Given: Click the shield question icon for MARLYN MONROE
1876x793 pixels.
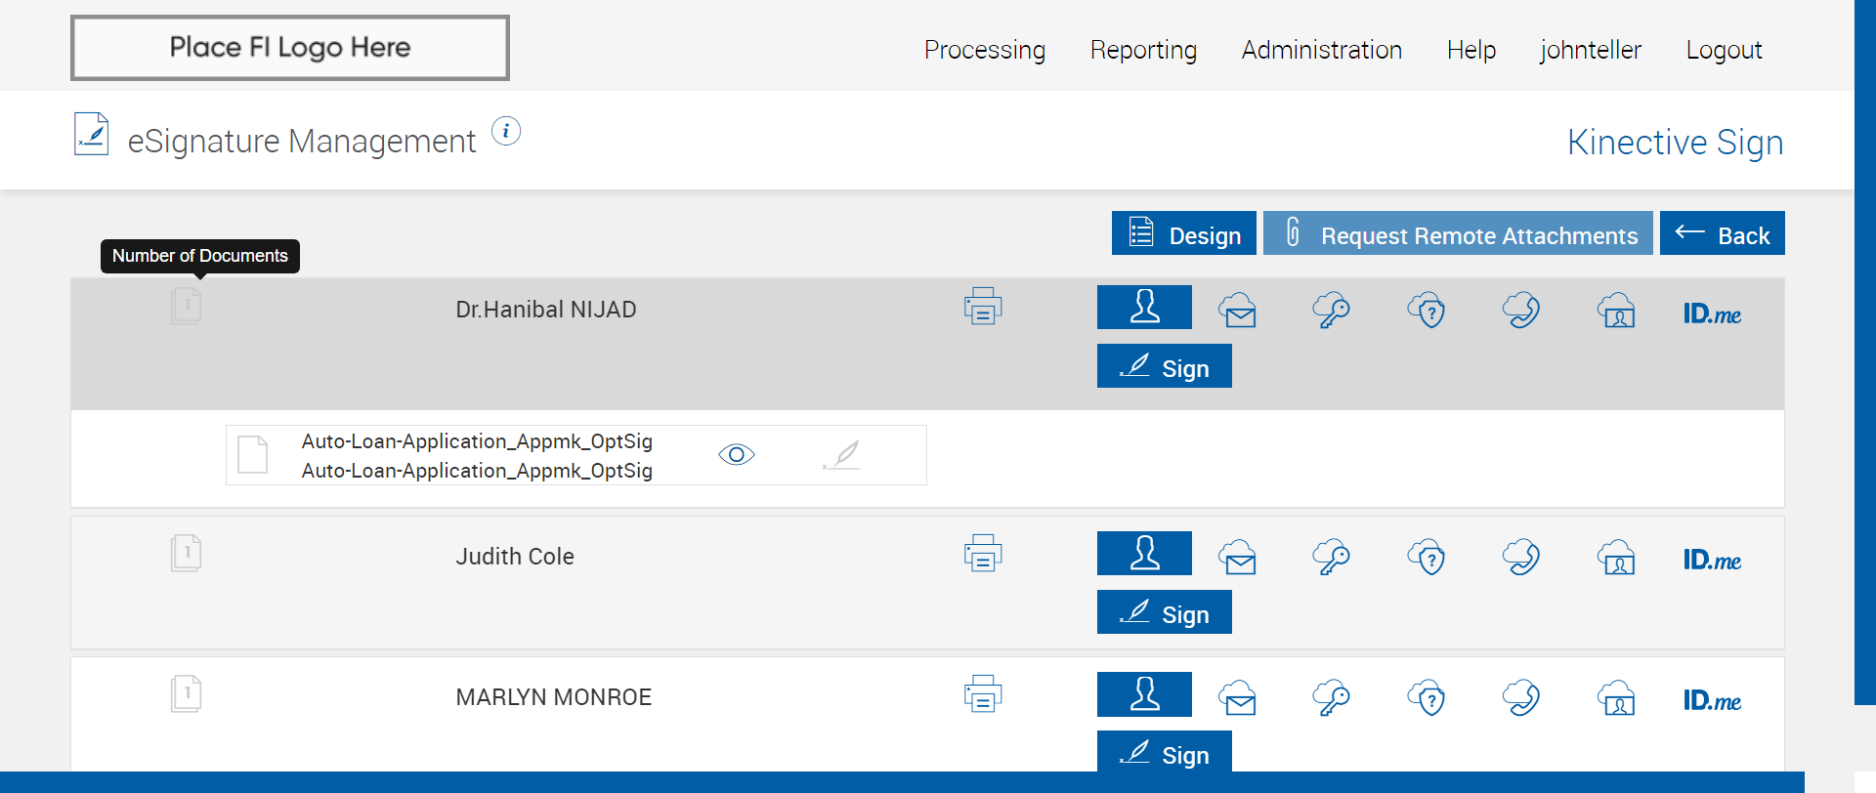Looking at the screenshot, I should click(1427, 698).
